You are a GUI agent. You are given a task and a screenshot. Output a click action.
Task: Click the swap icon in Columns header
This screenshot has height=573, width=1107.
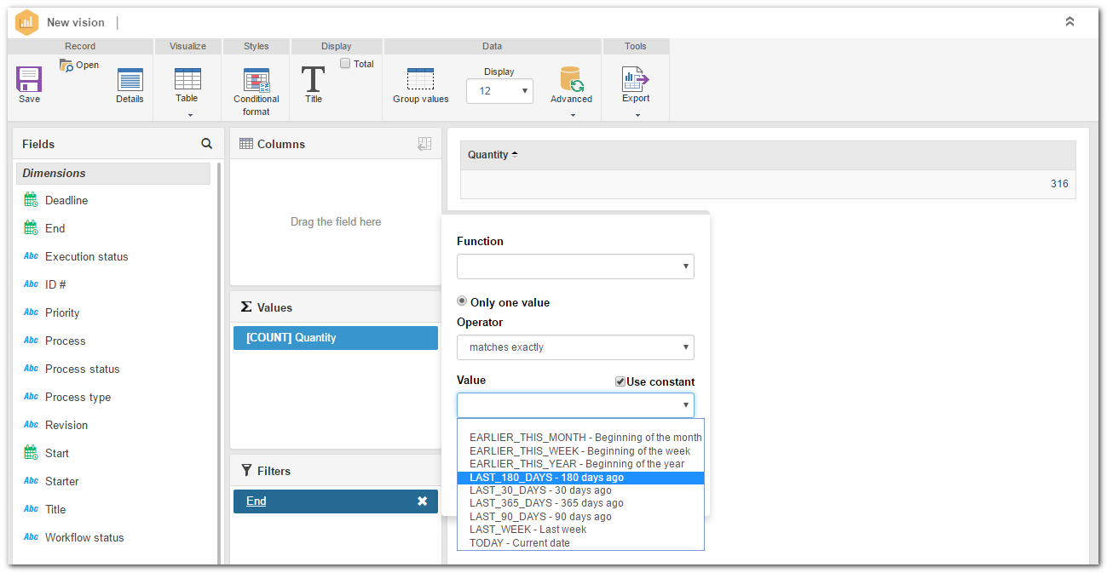click(424, 144)
